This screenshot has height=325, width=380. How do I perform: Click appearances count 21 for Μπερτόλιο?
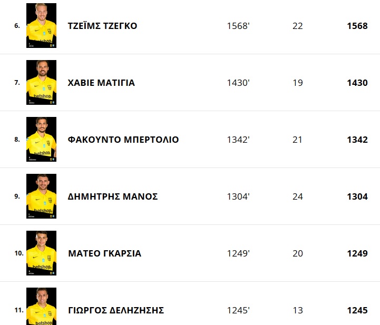(297, 140)
